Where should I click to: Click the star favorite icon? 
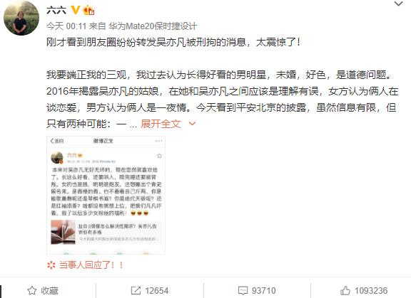point(32,290)
